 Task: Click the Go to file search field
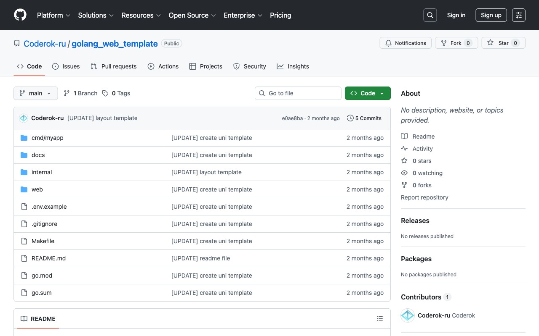pyautogui.click(x=298, y=93)
